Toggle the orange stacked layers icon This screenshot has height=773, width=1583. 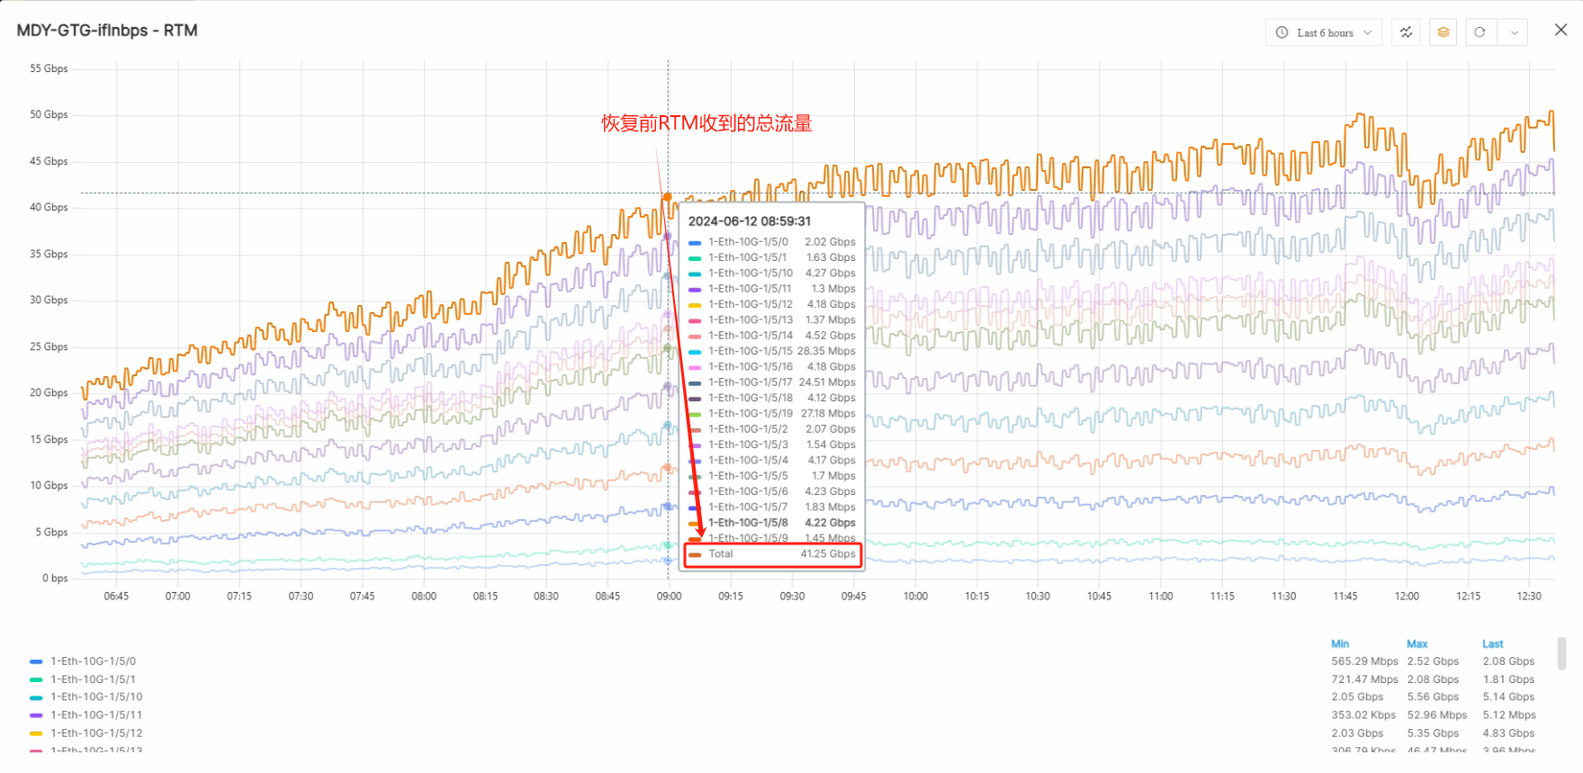tap(1443, 32)
